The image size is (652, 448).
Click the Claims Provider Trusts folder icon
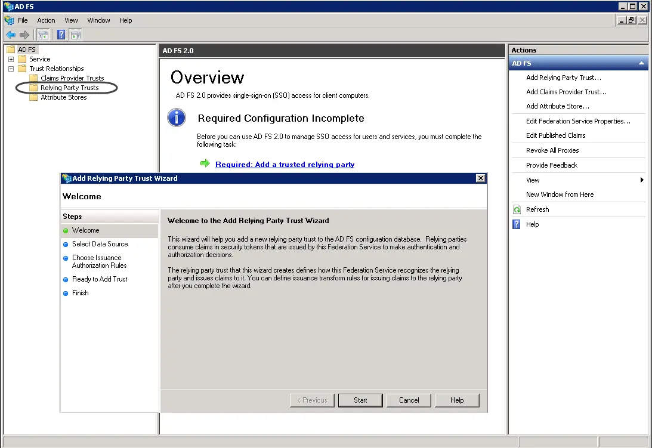[33, 78]
